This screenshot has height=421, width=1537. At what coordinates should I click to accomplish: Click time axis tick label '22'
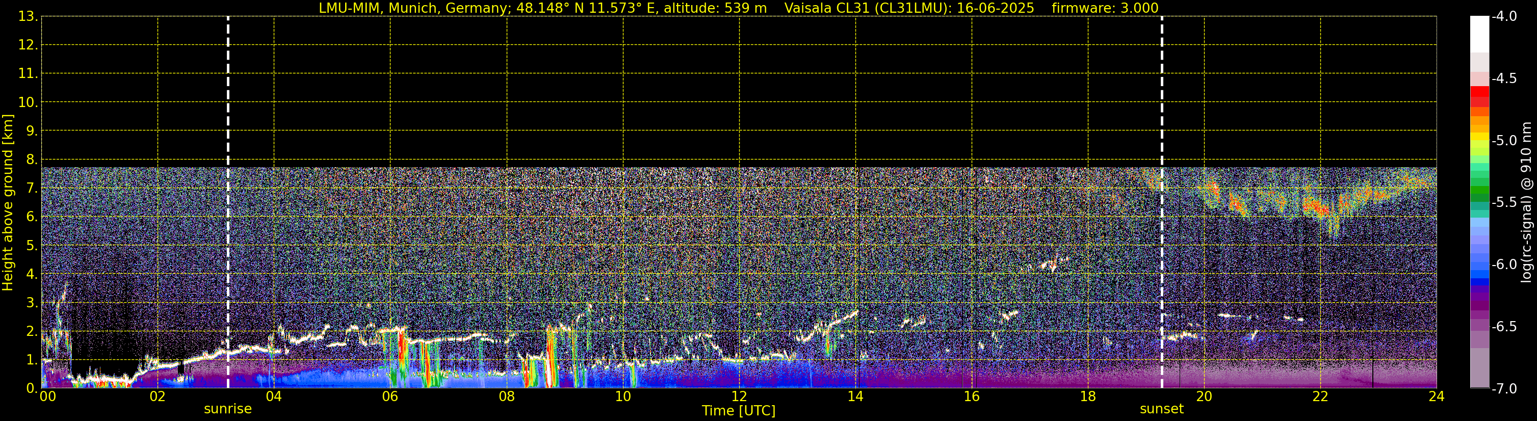tap(1320, 397)
